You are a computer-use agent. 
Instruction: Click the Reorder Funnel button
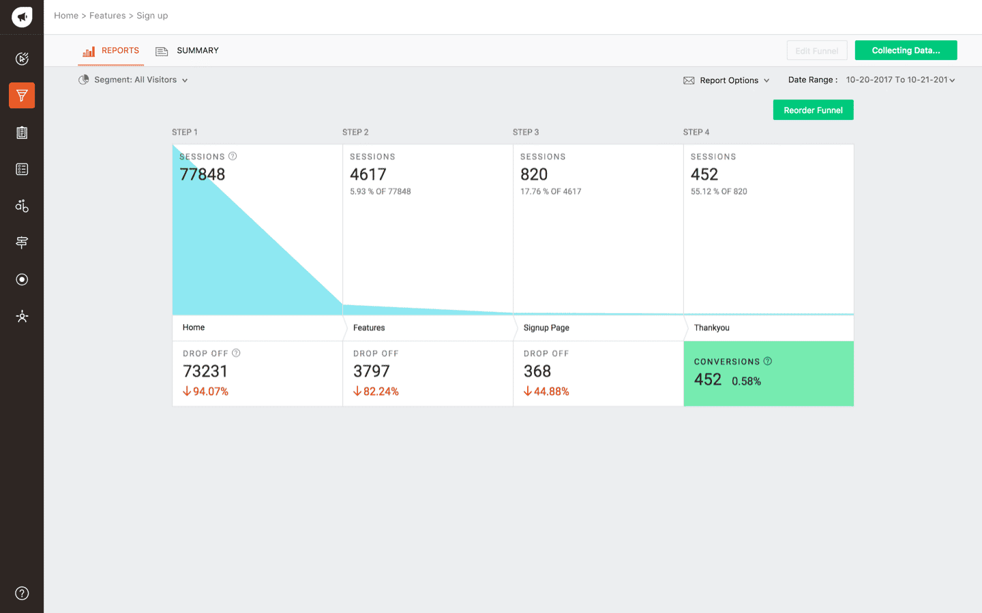coord(813,110)
